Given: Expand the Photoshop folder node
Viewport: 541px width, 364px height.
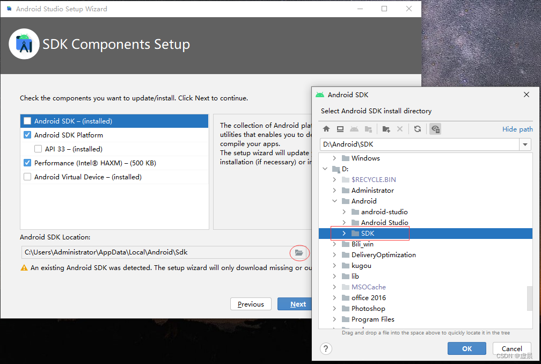Looking at the screenshot, I should (335, 308).
